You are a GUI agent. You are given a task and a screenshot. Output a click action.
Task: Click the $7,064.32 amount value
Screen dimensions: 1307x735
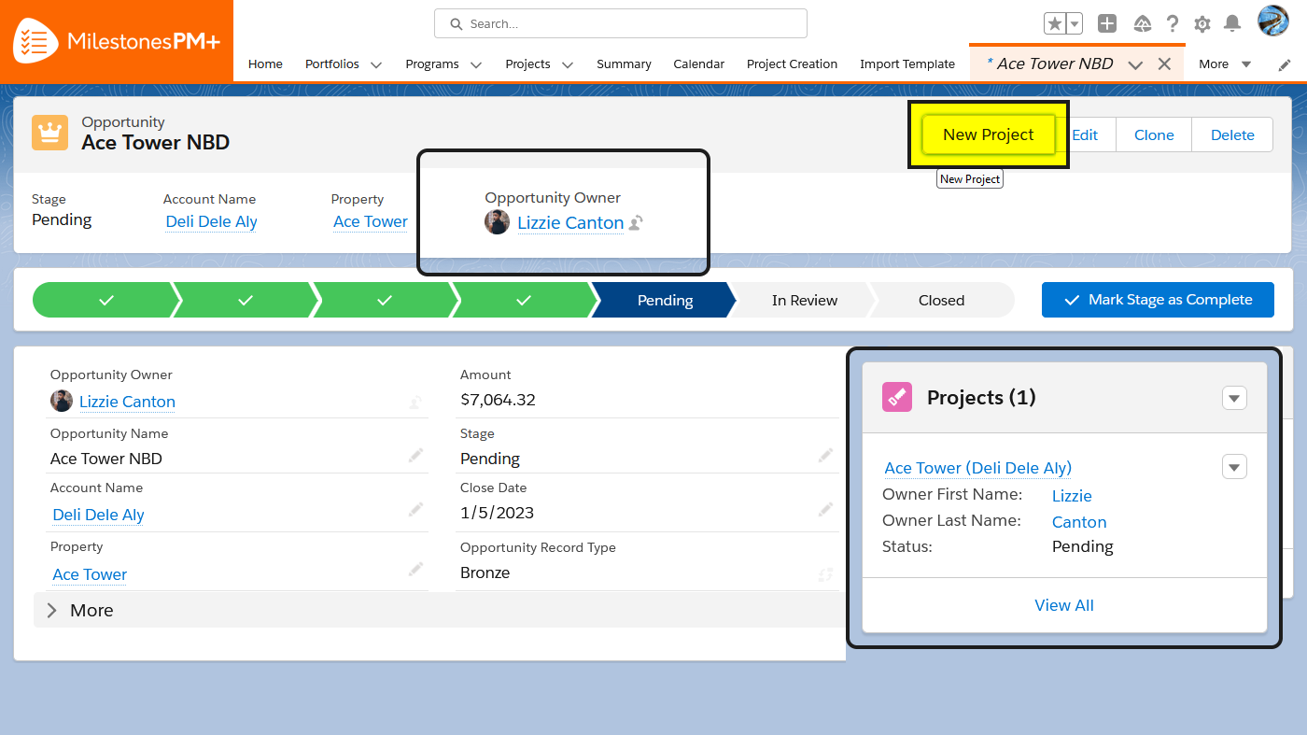click(x=498, y=400)
